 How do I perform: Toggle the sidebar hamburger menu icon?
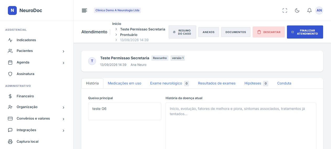84,10
